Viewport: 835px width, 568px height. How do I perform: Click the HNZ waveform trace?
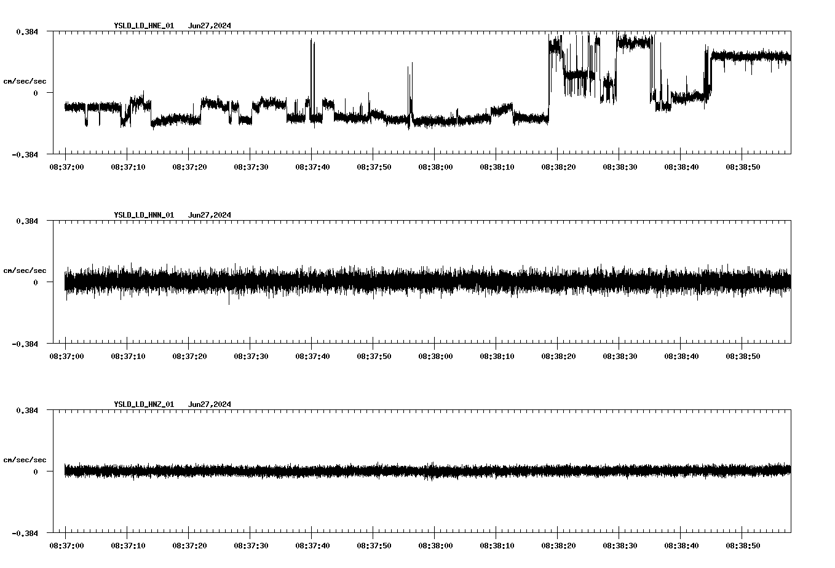pos(424,470)
